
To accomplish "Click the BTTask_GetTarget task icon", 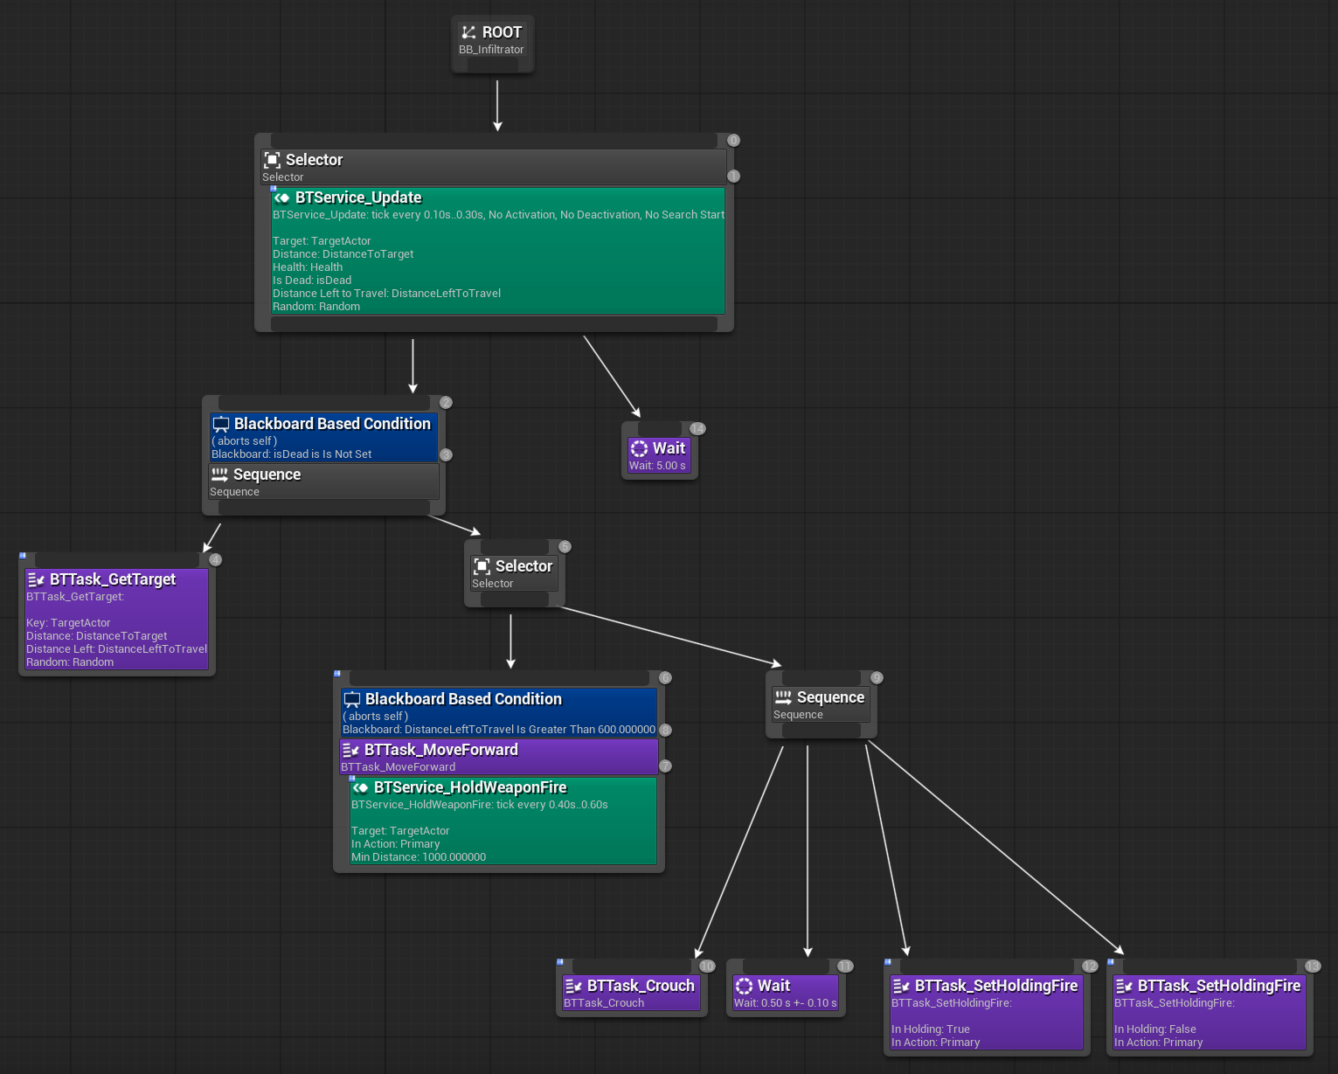I will click(x=36, y=579).
